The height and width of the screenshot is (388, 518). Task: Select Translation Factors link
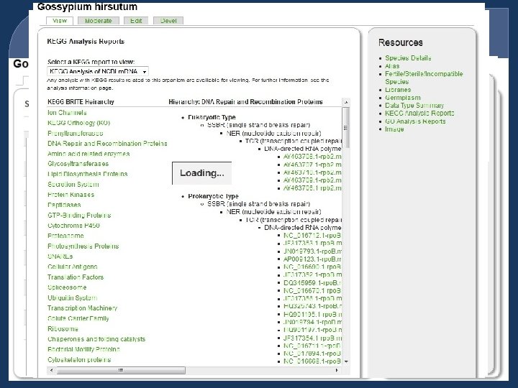tap(76, 277)
